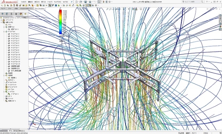222x134 pixels.
Task: Collapse the results [1.fld] tree node
Action: 1,22
